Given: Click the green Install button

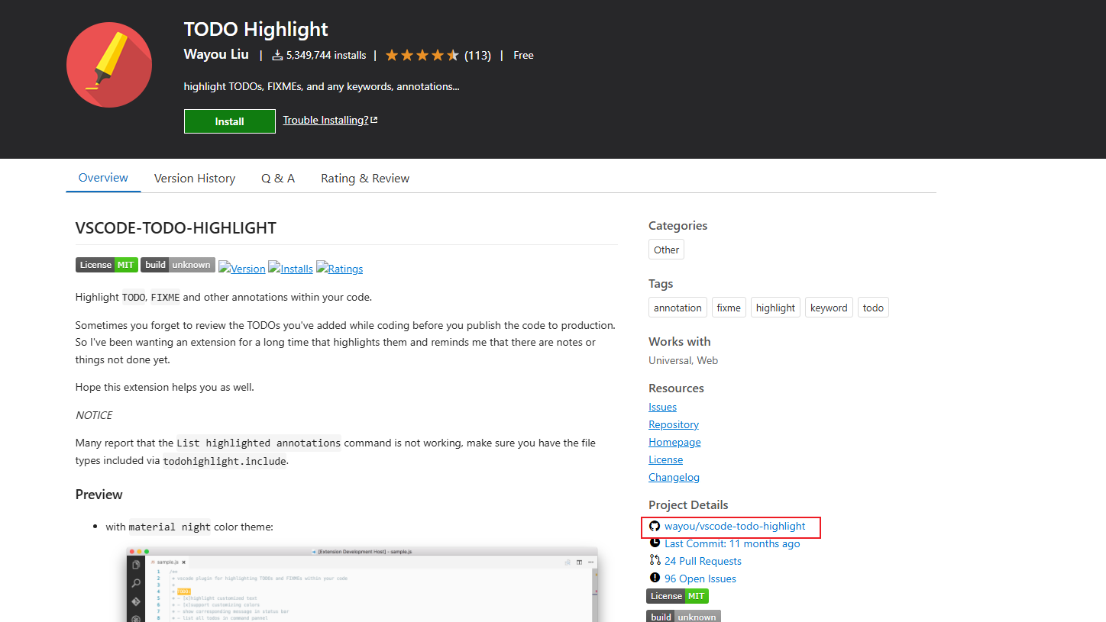Looking at the screenshot, I should tap(230, 121).
